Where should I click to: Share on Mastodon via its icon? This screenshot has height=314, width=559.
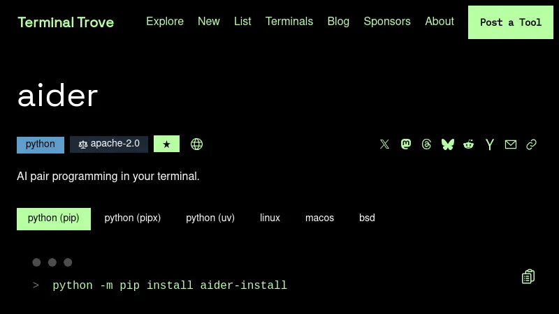click(406, 144)
